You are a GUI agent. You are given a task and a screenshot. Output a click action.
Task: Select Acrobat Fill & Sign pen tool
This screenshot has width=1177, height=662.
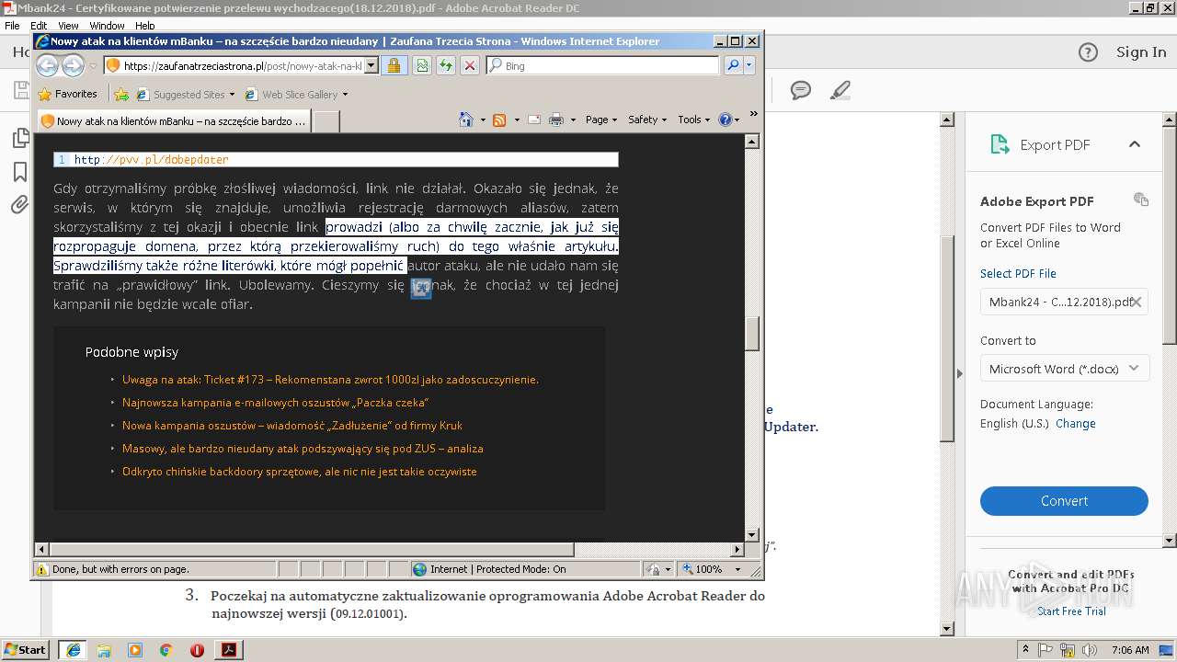pyautogui.click(x=840, y=90)
